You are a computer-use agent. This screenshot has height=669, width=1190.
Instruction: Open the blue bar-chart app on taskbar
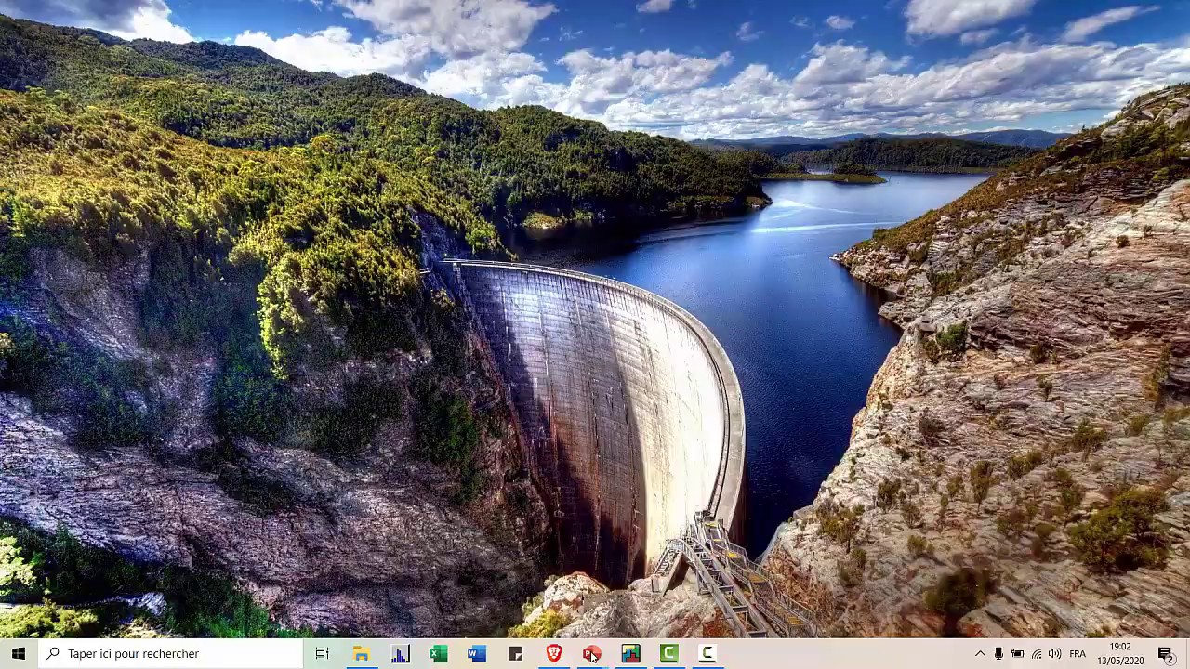point(400,653)
